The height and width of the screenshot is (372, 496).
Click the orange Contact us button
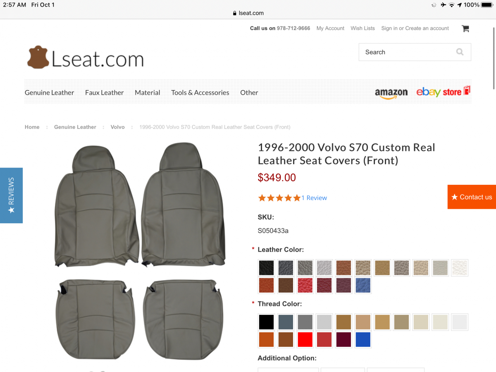pos(472,197)
